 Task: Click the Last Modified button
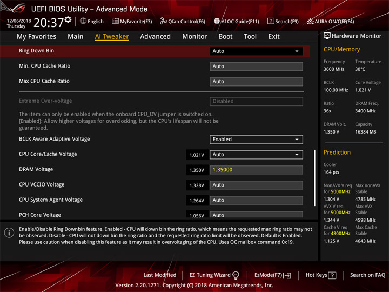[160, 275]
